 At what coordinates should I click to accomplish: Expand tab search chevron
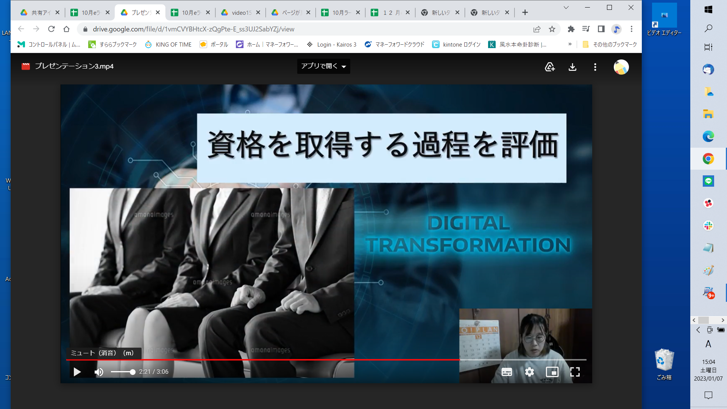point(566,8)
